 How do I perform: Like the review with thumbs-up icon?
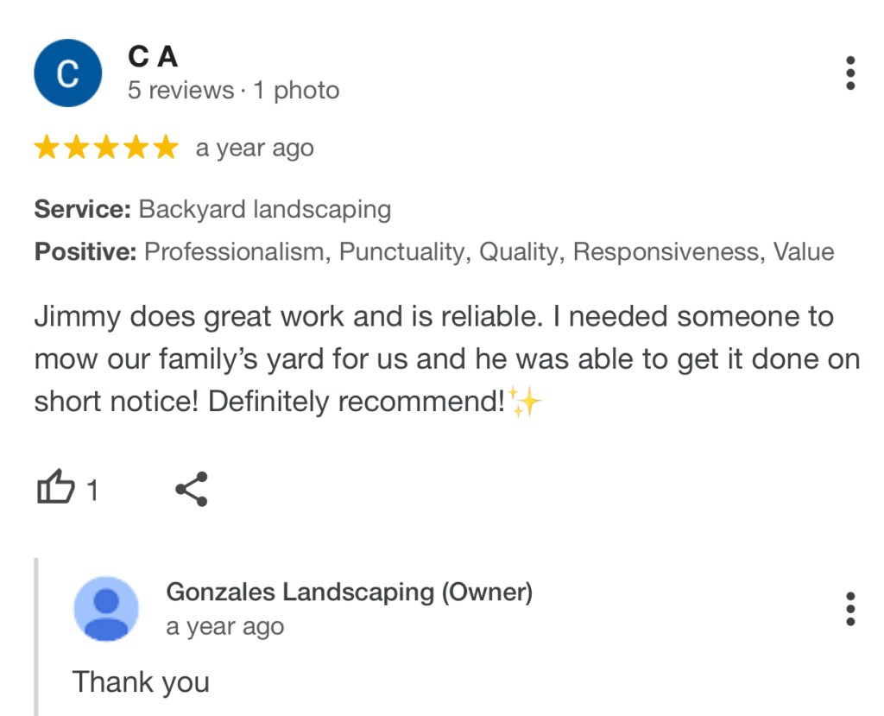[55, 489]
